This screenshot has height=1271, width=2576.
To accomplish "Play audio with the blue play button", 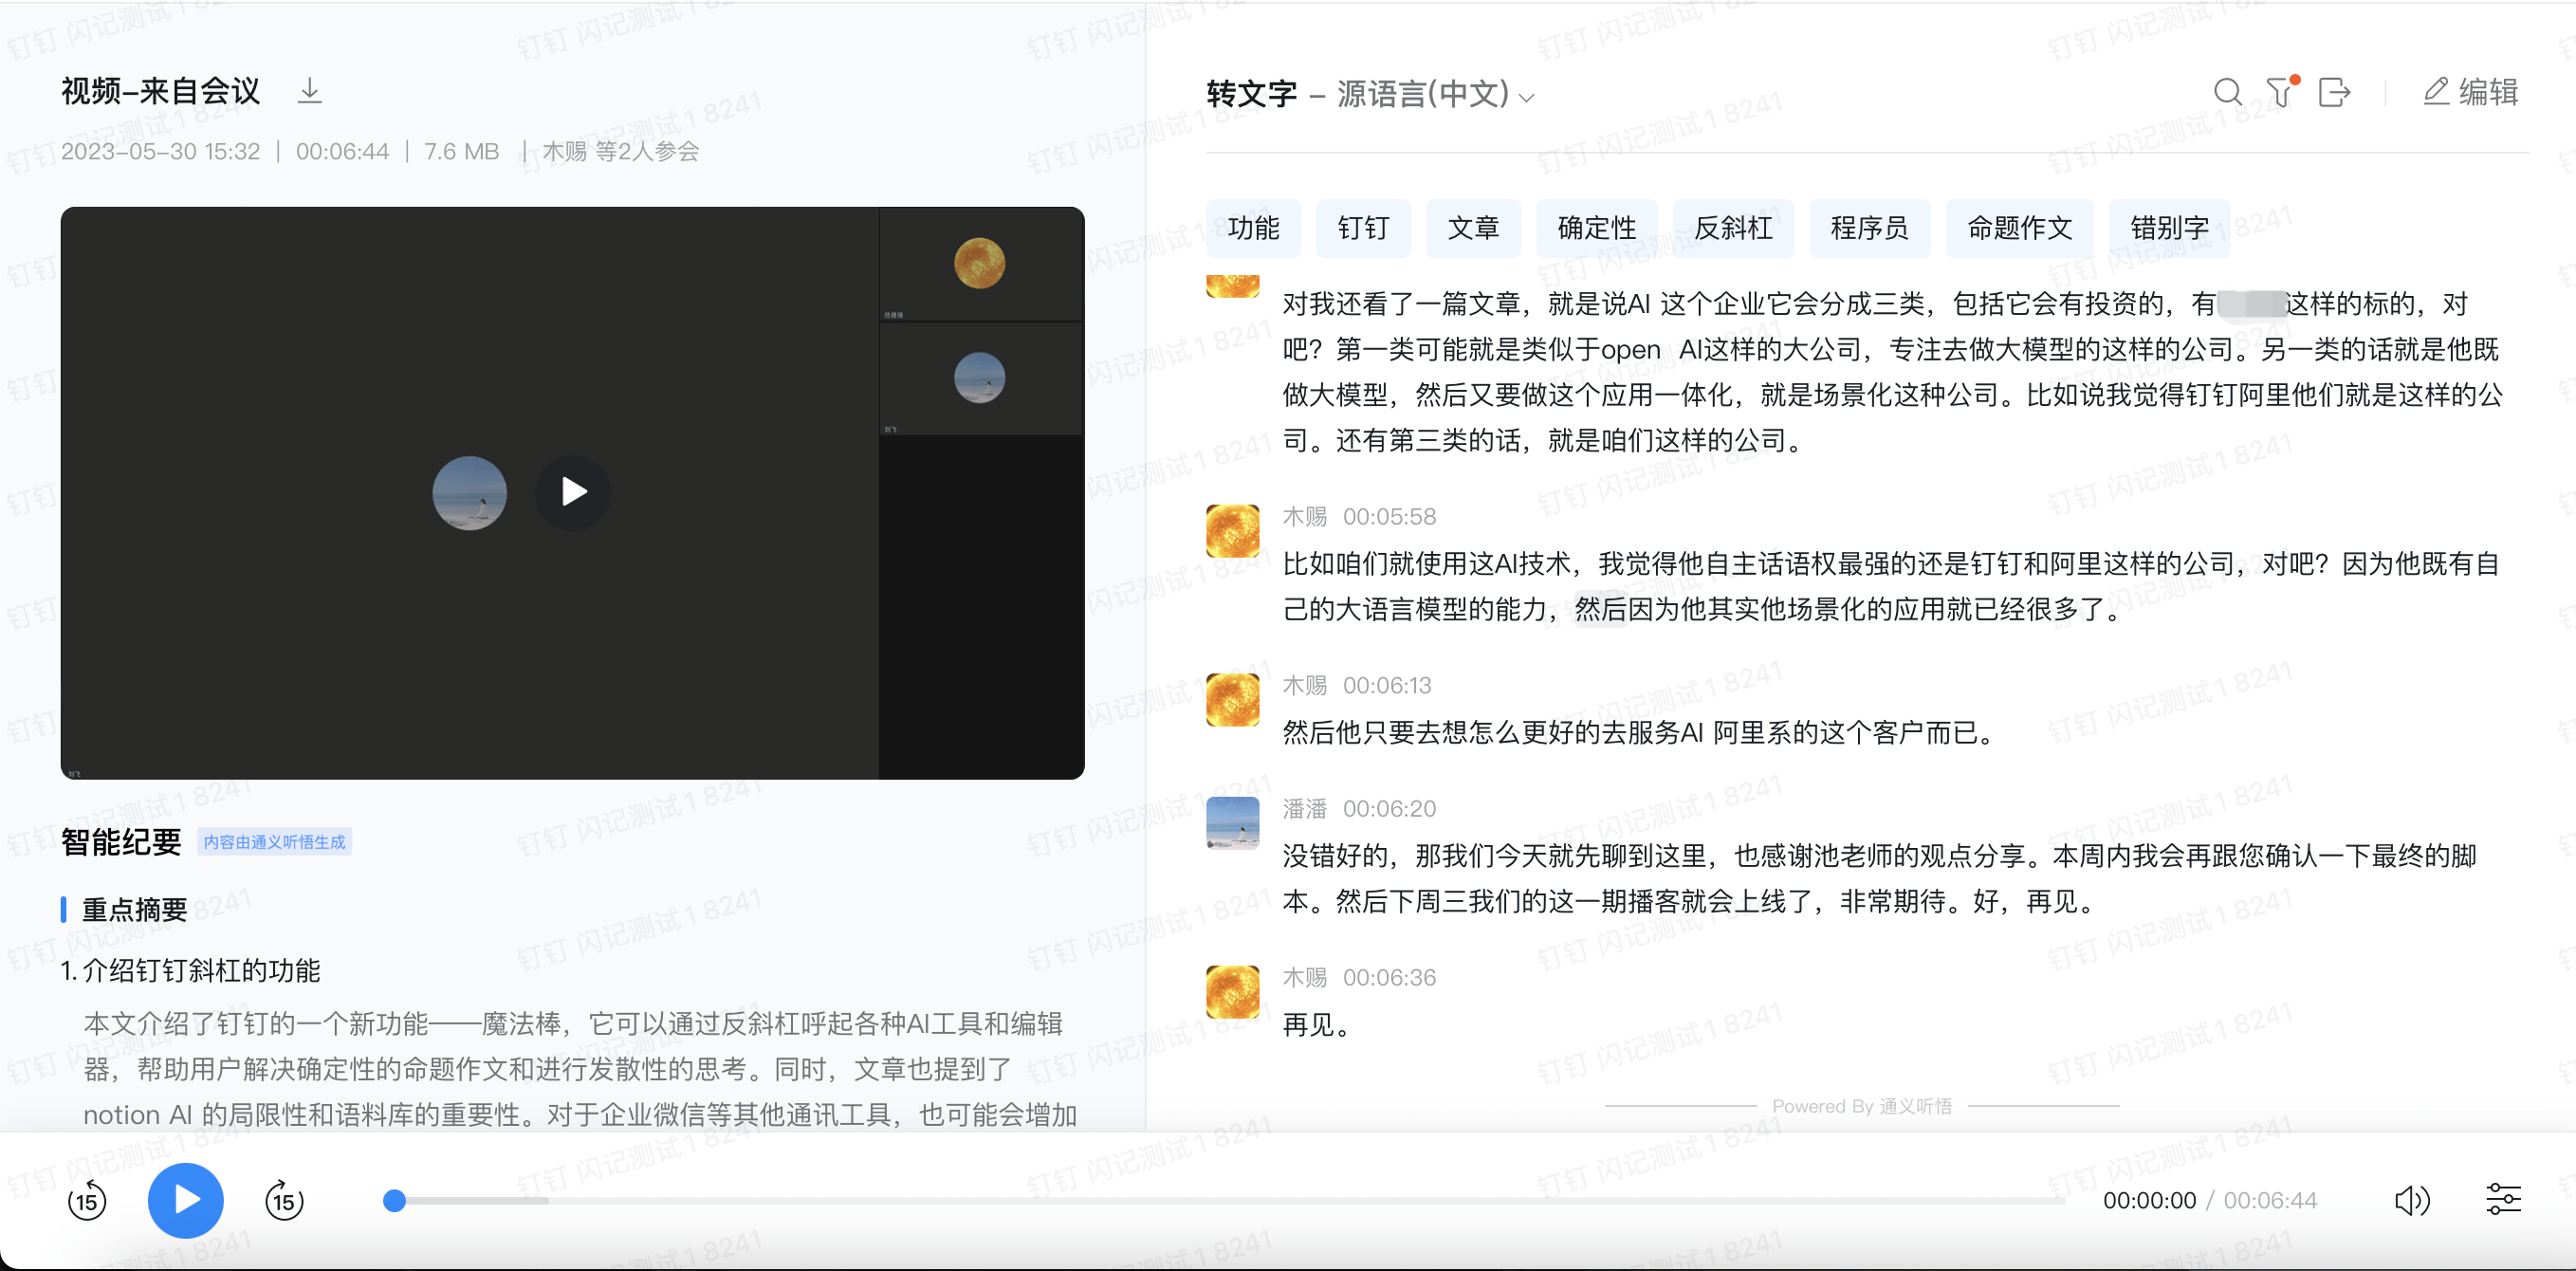I will pyautogui.click(x=186, y=1200).
